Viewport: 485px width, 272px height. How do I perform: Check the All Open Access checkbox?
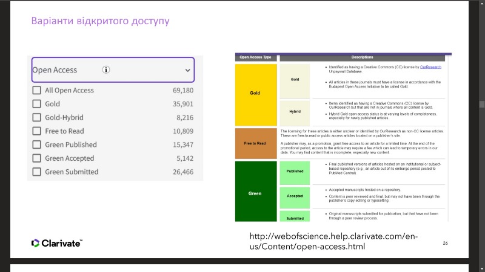37,90
